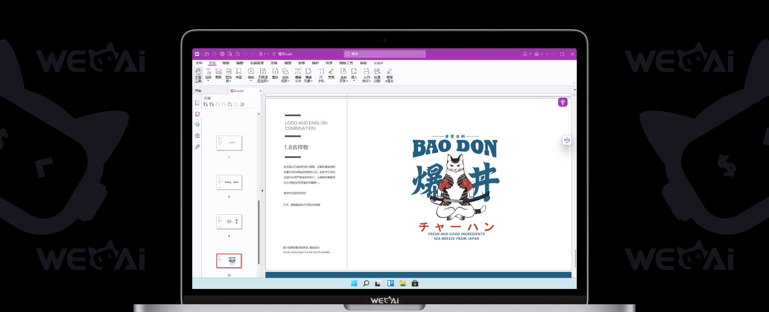Click the user account avatar icon

[537, 54]
